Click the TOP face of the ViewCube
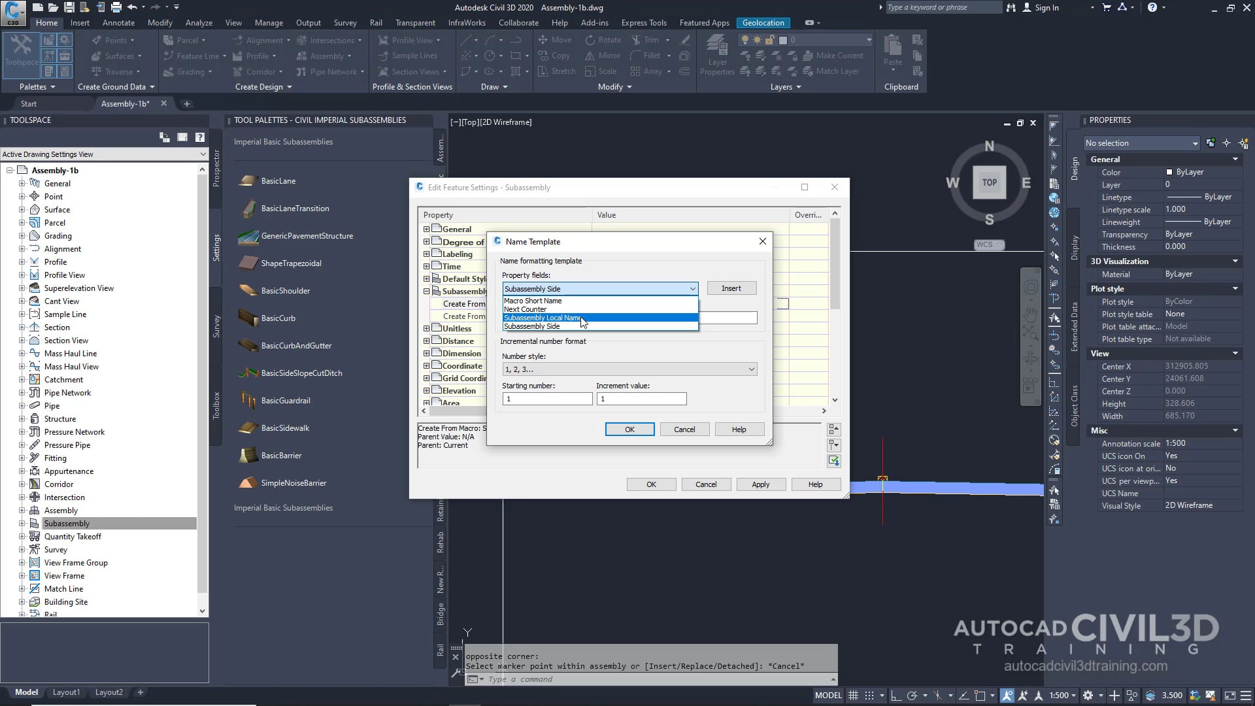Screen dimensions: 1255x706 click(x=989, y=182)
